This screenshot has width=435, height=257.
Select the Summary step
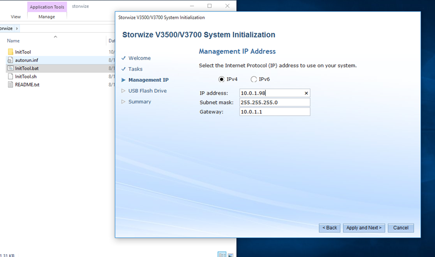pos(140,102)
